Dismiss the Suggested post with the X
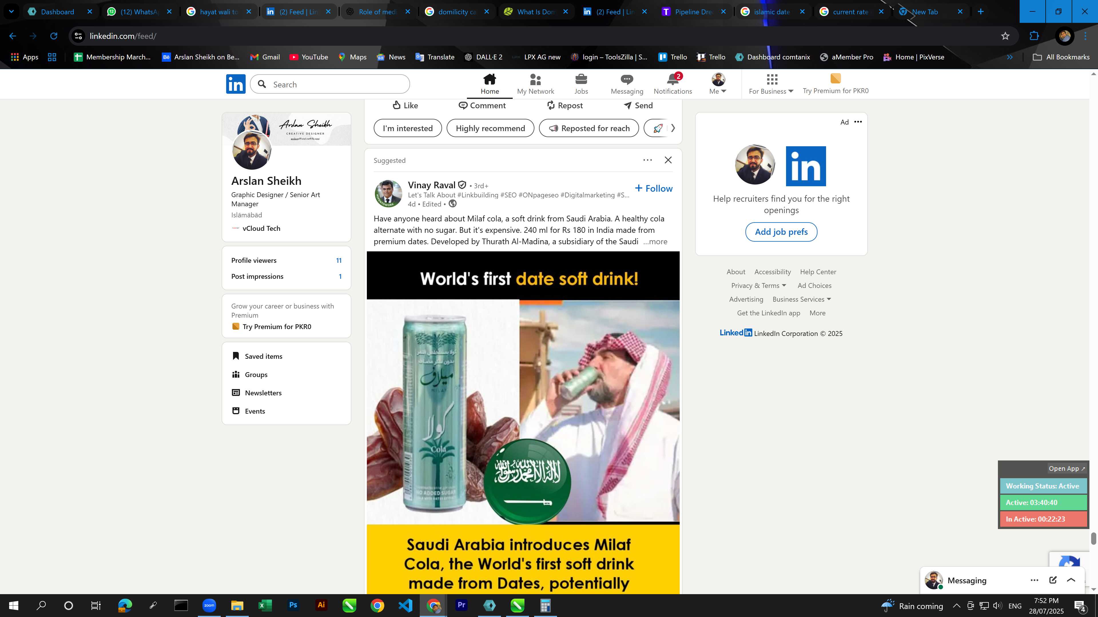The width and height of the screenshot is (1098, 617). pyautogui.click(x=668, y=160)
